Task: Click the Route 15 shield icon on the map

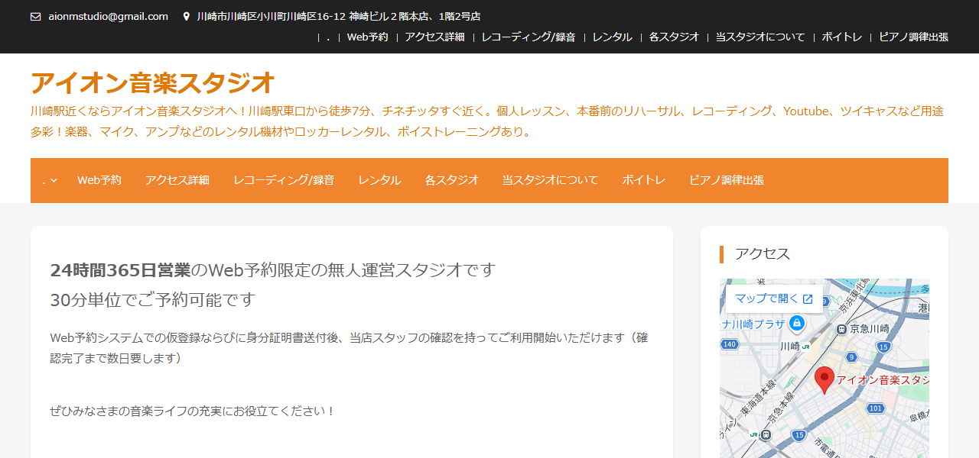Action: point(883,345)
